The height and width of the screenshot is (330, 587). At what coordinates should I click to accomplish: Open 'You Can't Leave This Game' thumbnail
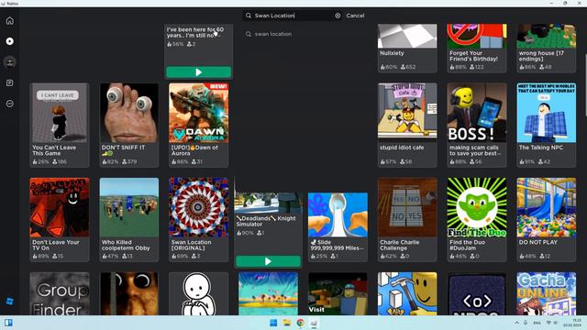coord(59,113)
